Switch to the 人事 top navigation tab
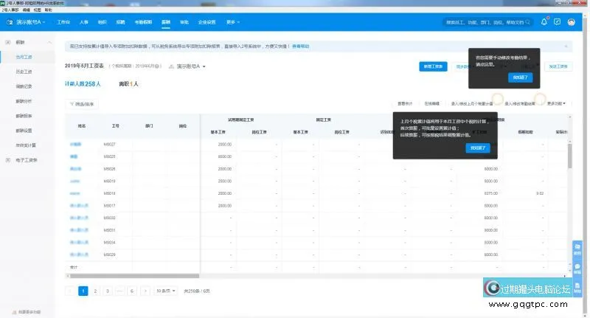The image size is (590, 318). pyautogui.click(x=84, y=22)
